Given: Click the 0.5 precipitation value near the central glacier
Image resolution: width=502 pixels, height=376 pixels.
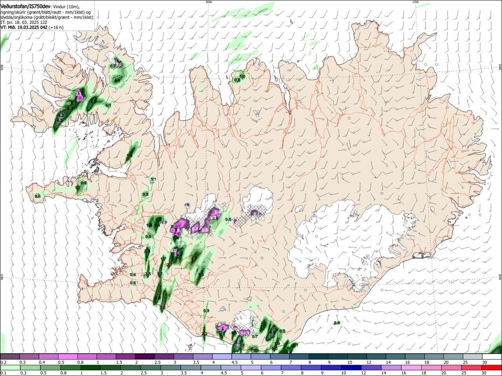Looking at the screenshot, I should 228,219.
